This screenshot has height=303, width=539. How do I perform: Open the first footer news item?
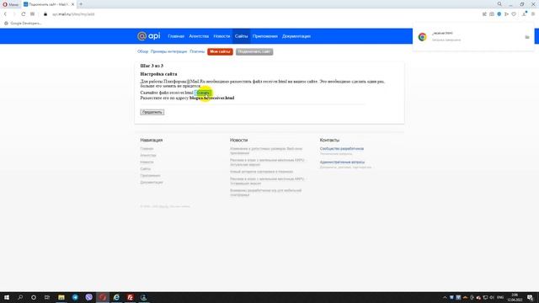[266, 151]
